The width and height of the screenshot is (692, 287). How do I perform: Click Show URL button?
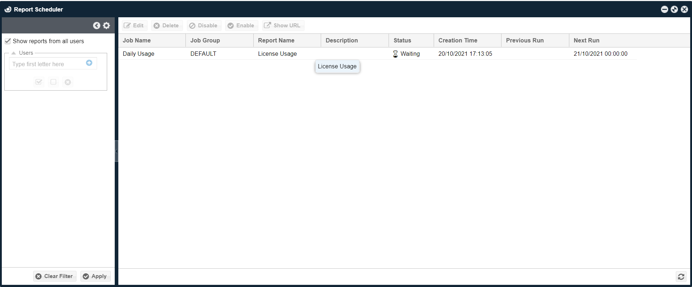coord(283,26)
